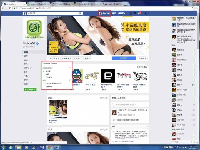
Task: Click blue 搶先預訂 button
Action: point(124,58)
